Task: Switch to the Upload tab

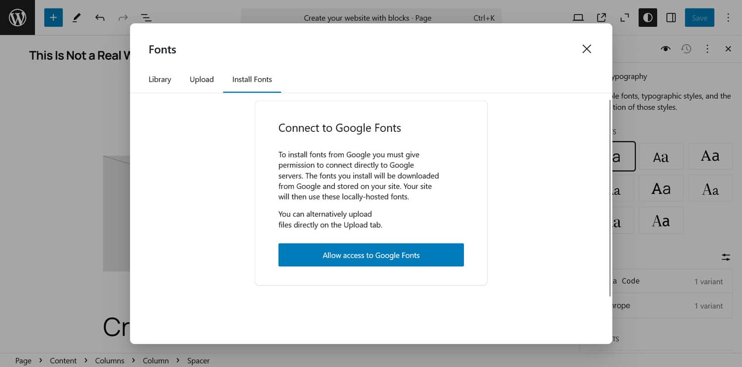Action: (x=202, y=80)
